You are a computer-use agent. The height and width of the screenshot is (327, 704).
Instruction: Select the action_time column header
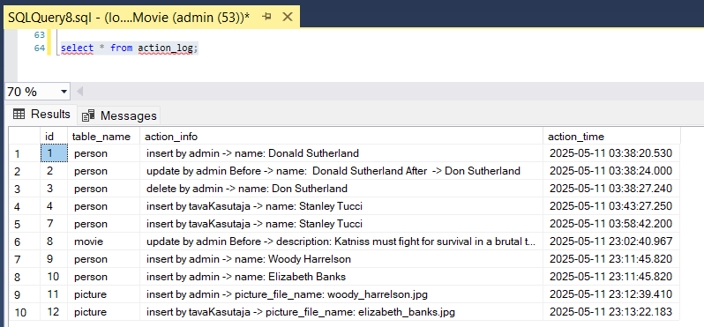coord(611,137)
